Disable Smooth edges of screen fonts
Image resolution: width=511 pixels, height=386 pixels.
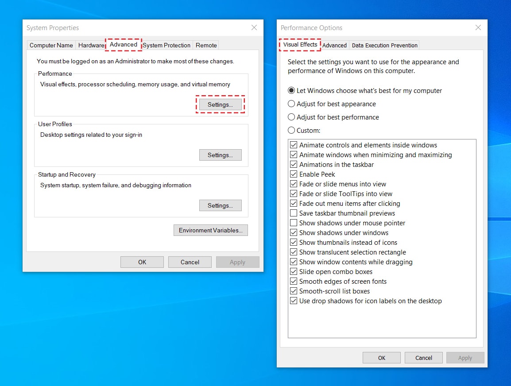(294, 281)
